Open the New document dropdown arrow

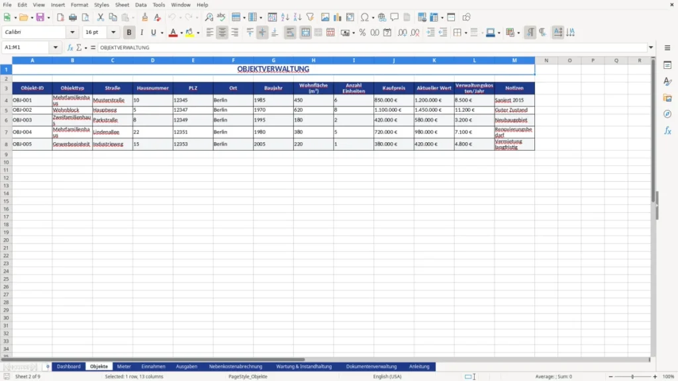(x=15, y=18)
